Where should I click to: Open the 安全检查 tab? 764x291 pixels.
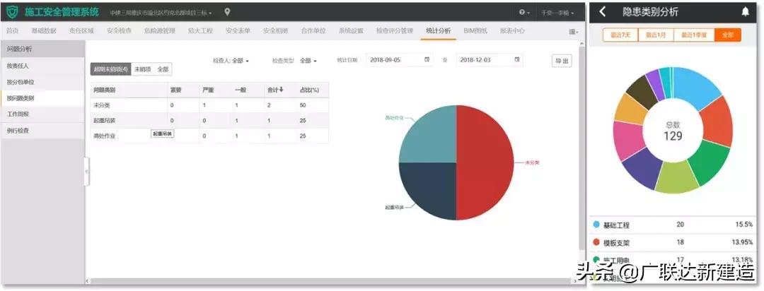(119, 30)
